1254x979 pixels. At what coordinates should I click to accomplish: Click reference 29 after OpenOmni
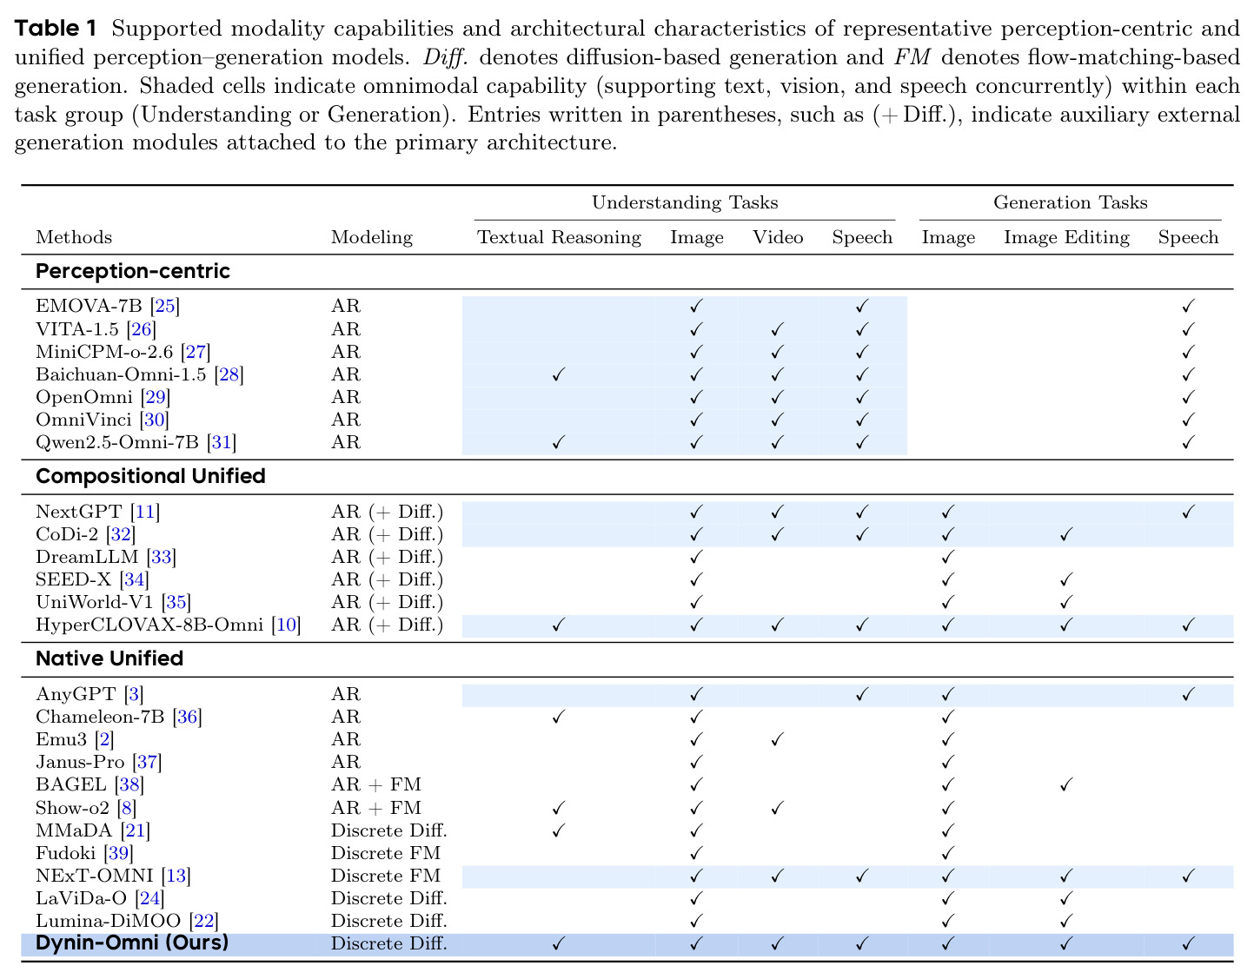[x=155, y=397]
